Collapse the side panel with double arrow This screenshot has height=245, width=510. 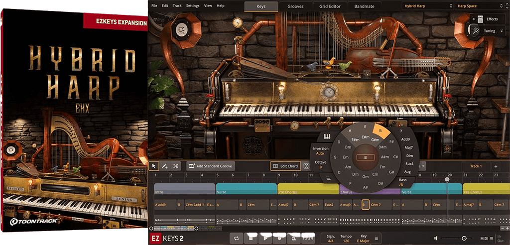click(x=474, y=19)
